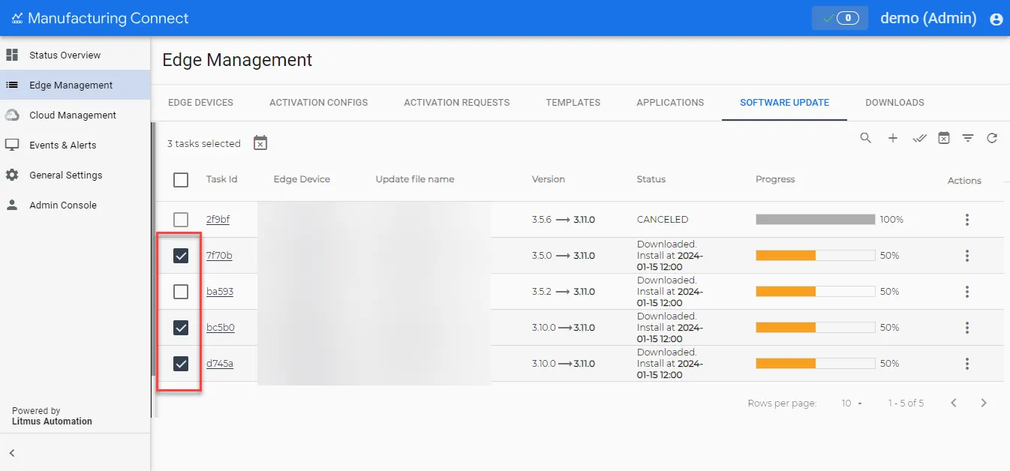
Task: Open the Templates tab
Action: 573,103
